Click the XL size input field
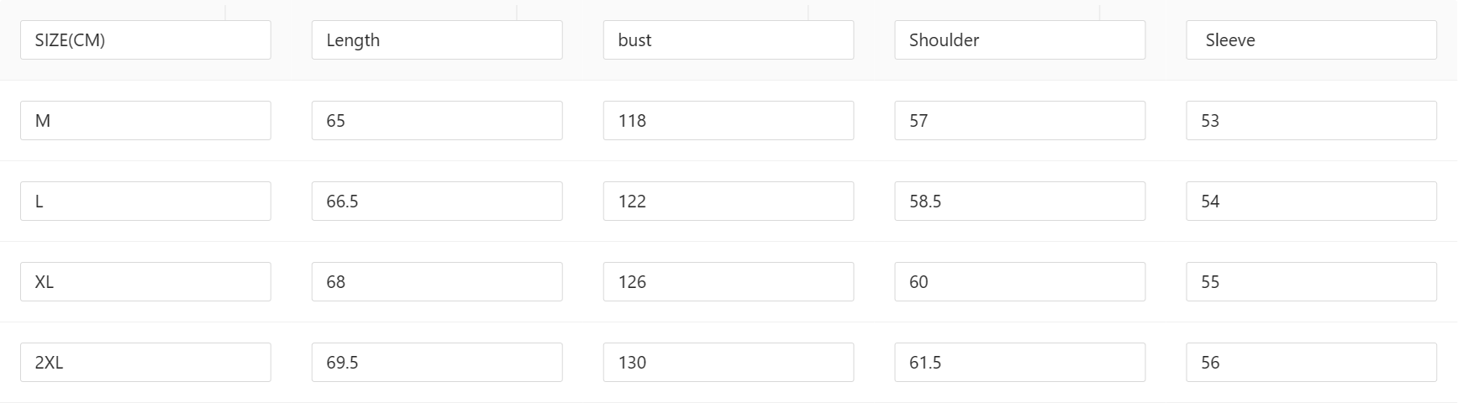1458x403 pixels. coord(145,282)
